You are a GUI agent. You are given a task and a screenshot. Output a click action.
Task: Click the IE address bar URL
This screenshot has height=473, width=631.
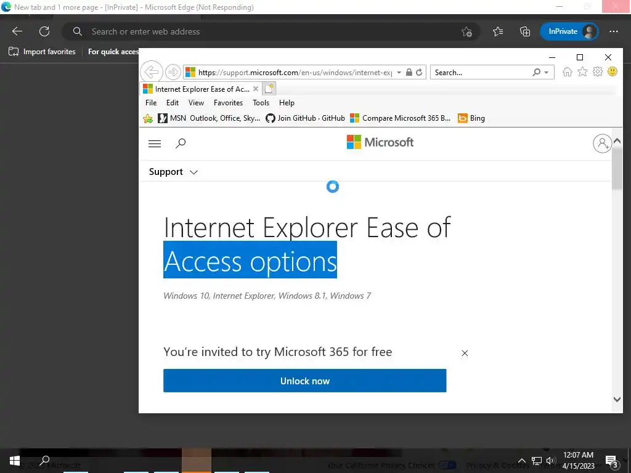295,73
